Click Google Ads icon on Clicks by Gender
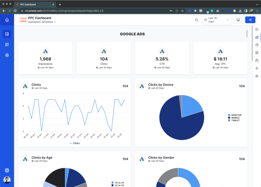The height and width of the screenshot is (187, 261). pos(142,159)
